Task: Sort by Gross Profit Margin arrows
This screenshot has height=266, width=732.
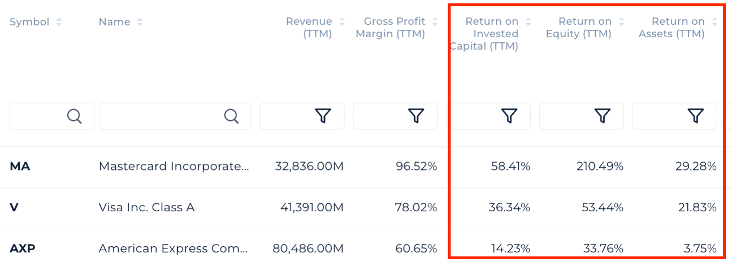Action: click(x=435, y=22)
